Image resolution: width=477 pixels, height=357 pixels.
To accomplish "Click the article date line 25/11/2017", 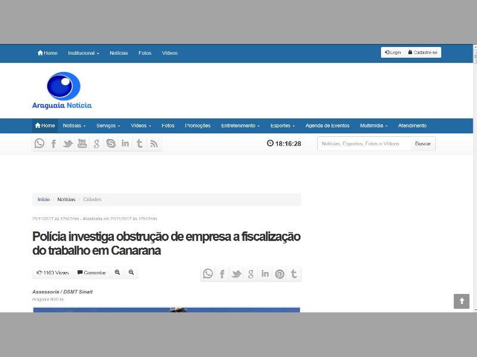I will pyautogui.click(x=95, y=218).
